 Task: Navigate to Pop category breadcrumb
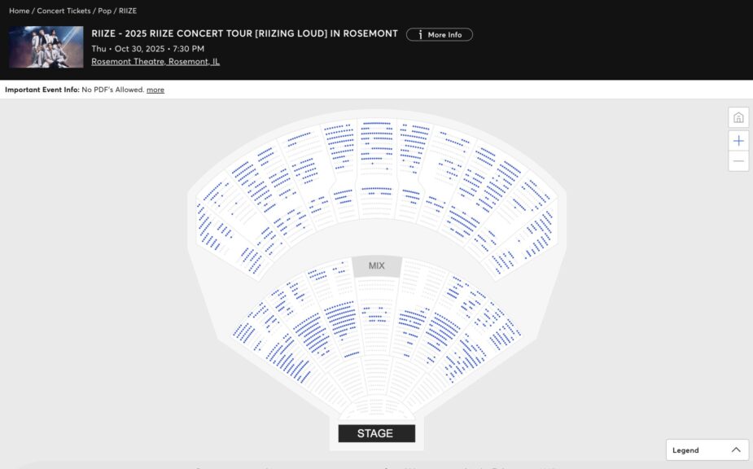(104, 11)
